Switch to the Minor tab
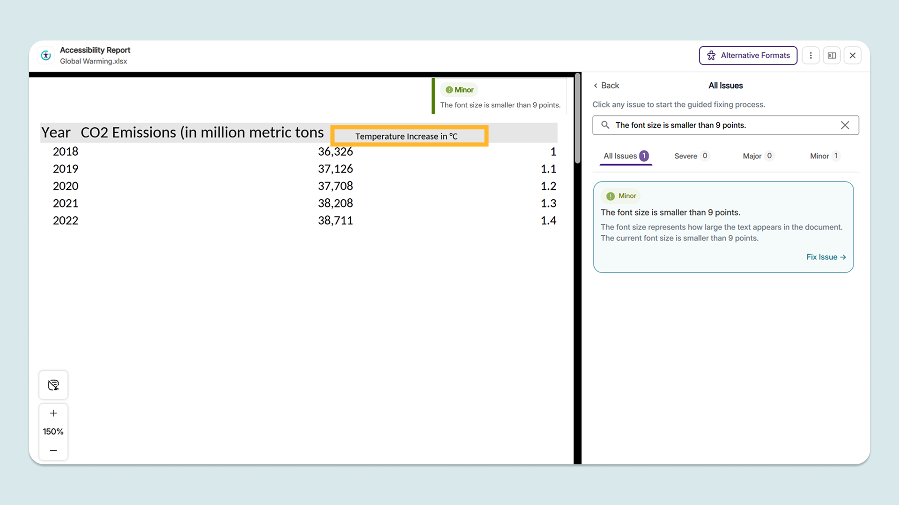 (825, 156)
